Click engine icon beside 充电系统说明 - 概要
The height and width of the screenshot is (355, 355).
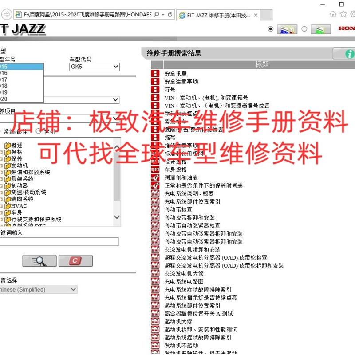tap(155, 193)
